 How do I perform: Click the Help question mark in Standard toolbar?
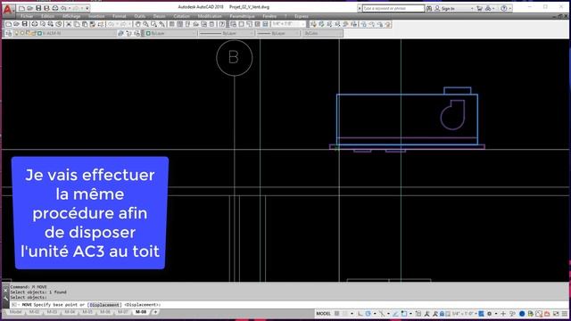point(222,24)
